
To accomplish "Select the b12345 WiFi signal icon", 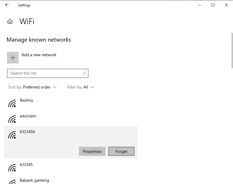I will coord(12,168).
